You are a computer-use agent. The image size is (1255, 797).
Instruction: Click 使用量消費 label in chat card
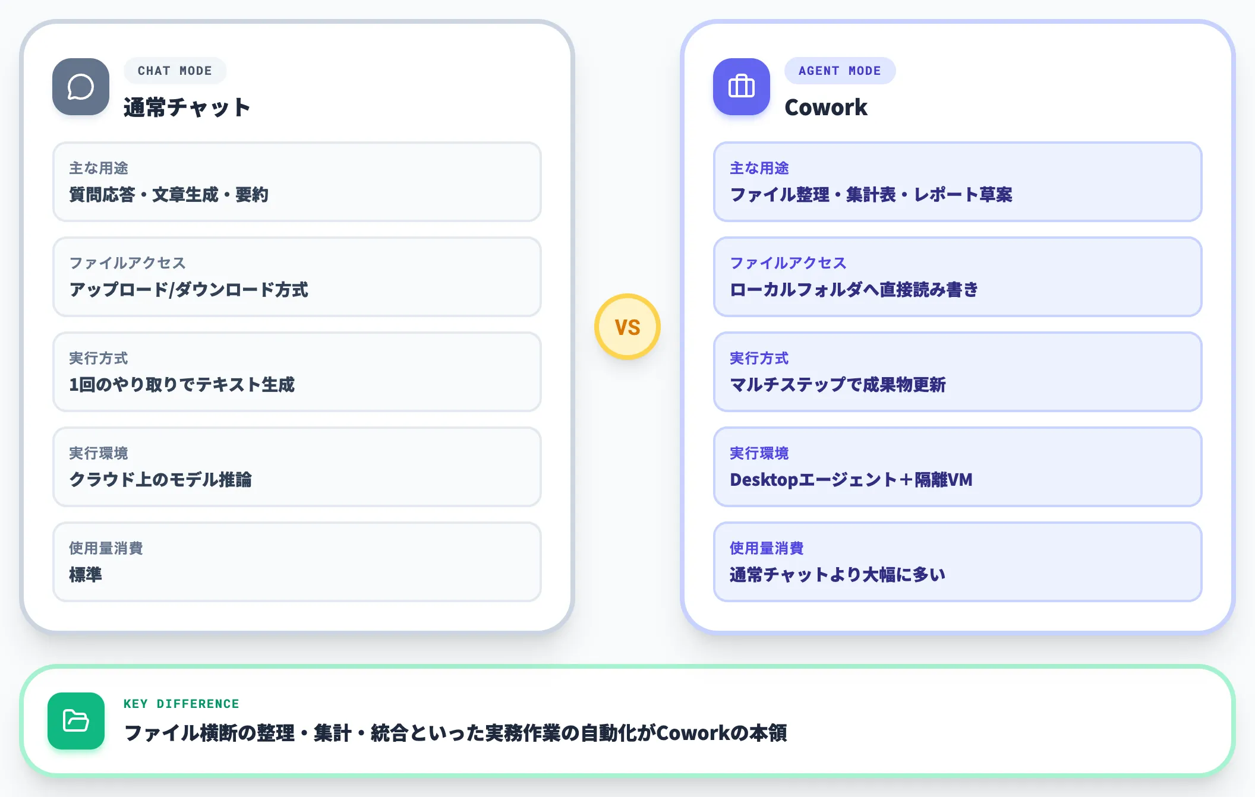click(x=106, y=548)
